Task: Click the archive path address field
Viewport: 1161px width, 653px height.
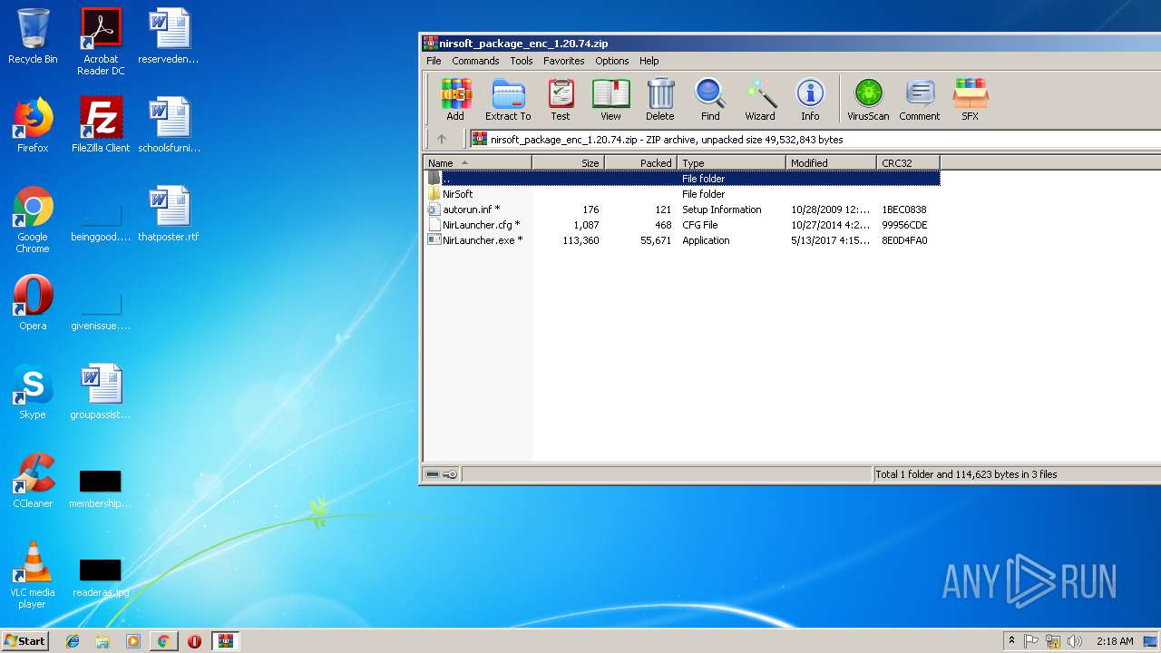Action: coord(815,140)
